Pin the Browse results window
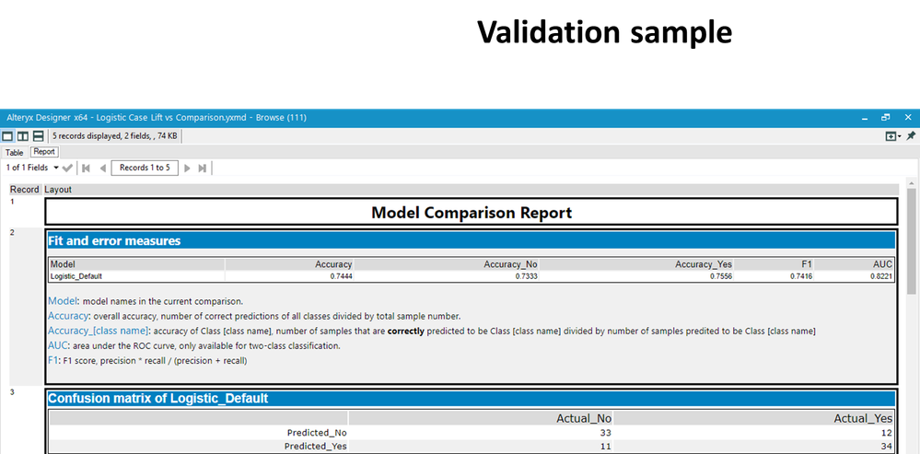The height and width of the screenshot is (454, 920). (x=911, y=136)
